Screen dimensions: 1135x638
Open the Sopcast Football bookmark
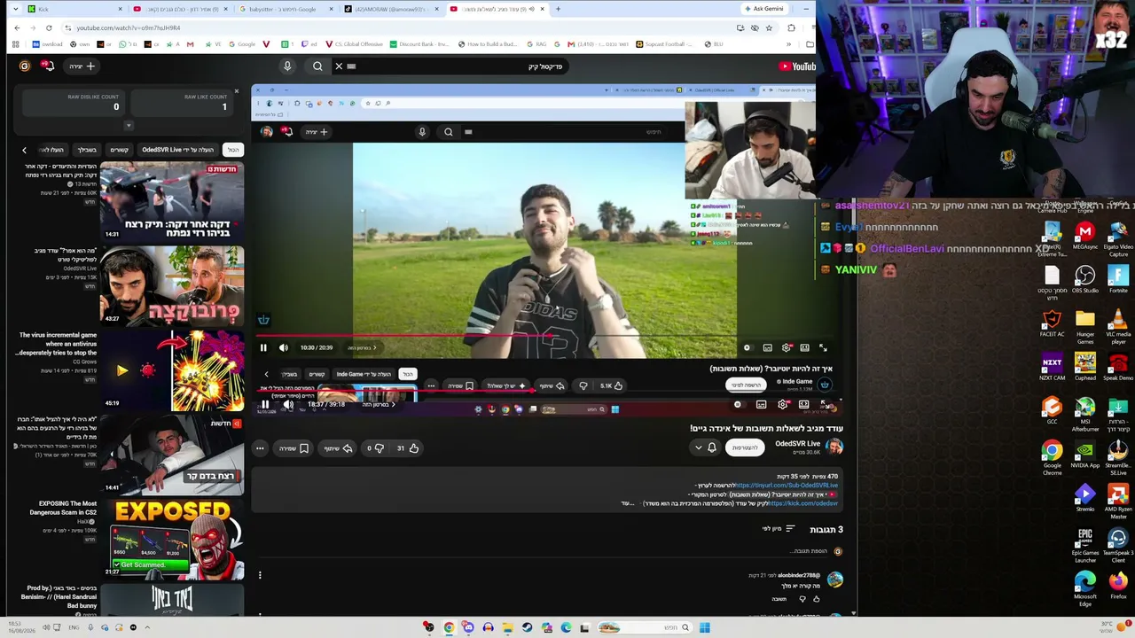(x=663, y=44)
